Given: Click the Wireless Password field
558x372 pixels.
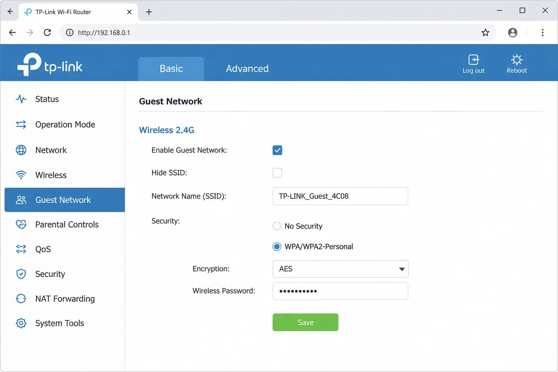Looking at the screenshot, I should click(340, 291).
